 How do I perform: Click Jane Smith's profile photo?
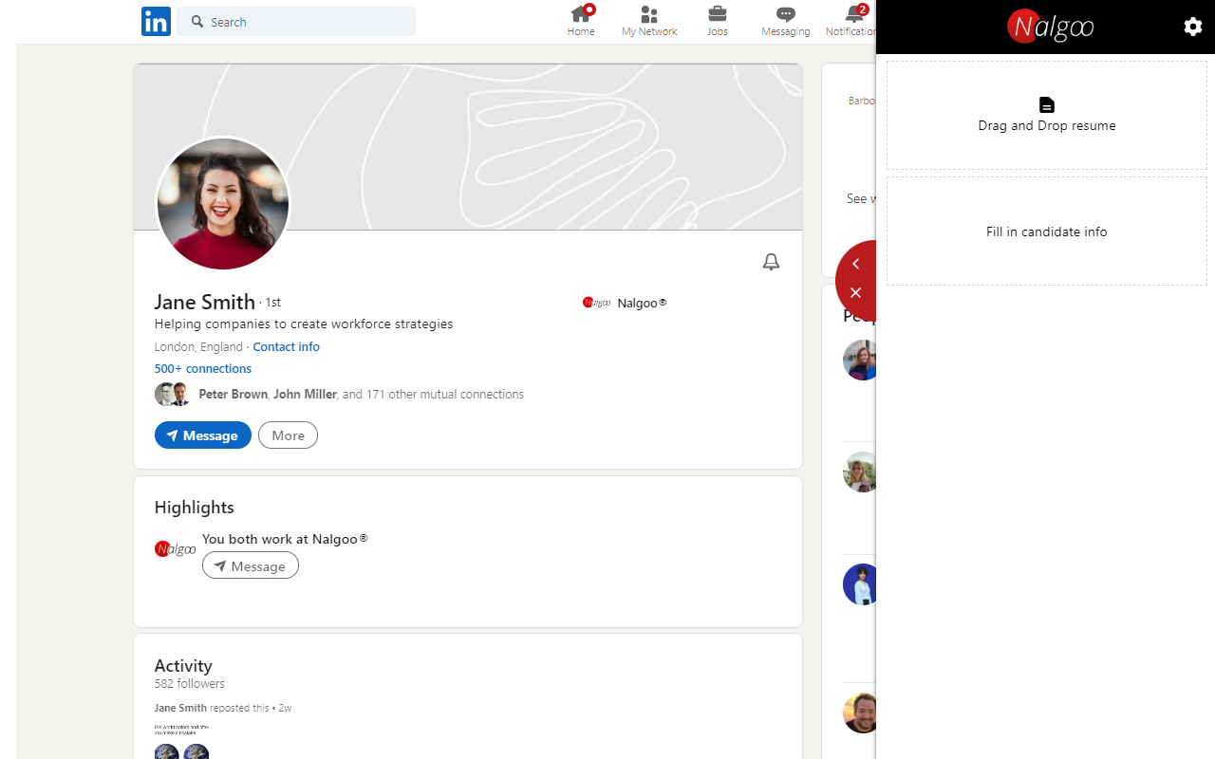(223, 204)
